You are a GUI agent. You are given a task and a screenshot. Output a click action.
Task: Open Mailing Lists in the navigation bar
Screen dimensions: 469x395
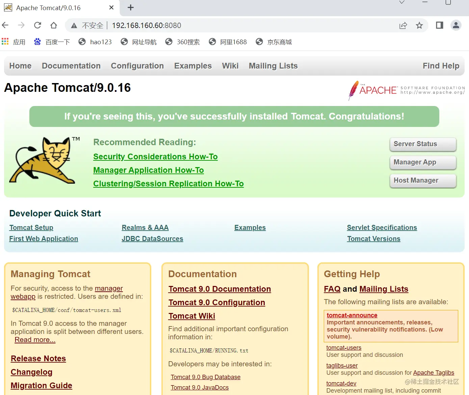coord(273,66)
